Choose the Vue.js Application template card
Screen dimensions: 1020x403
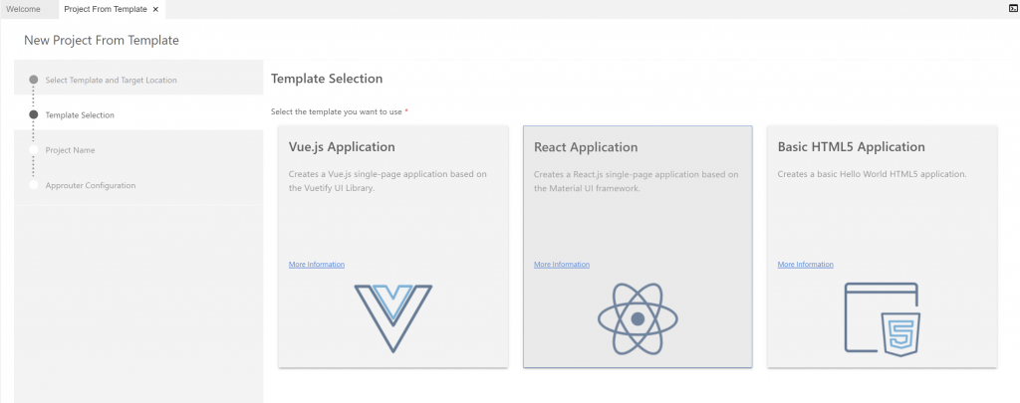coord(392,247)
